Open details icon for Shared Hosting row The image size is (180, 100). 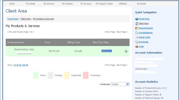point(126,51)
